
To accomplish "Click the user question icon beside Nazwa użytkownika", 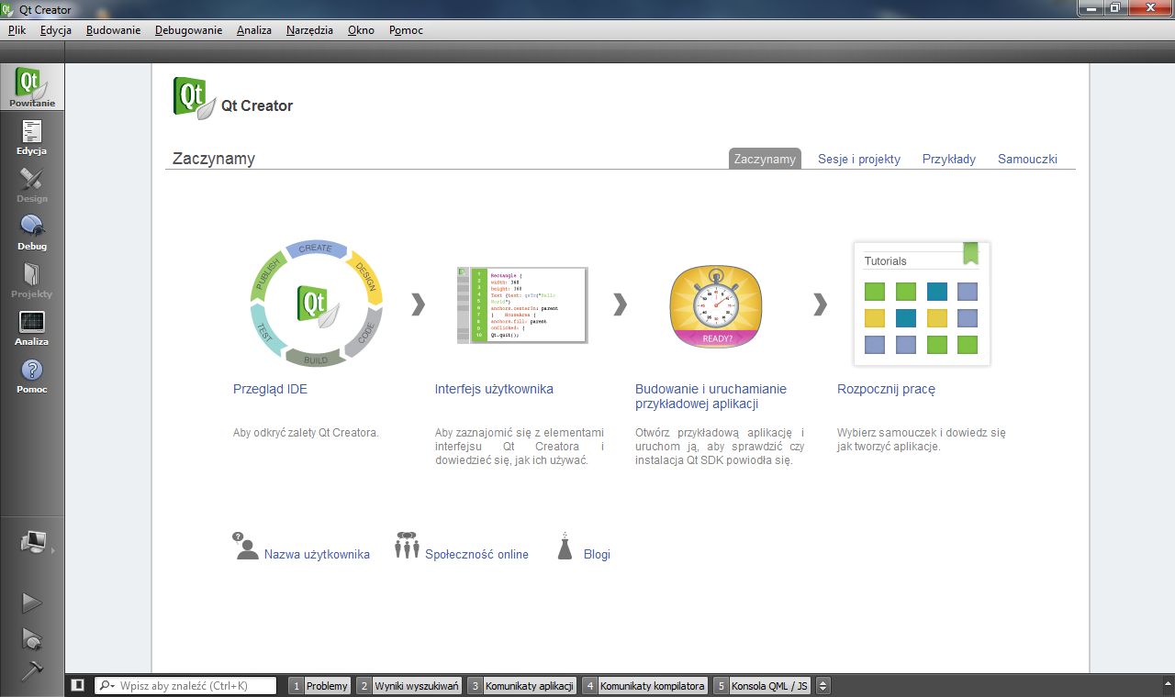I will [245, 546].
